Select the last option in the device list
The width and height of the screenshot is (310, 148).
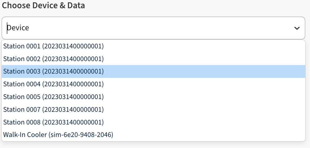tap(58, 135)
